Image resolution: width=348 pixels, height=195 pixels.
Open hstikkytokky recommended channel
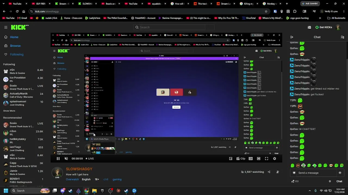[23, 141]
